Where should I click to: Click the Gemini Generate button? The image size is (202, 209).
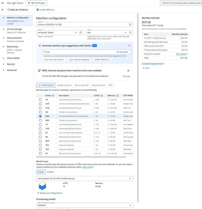(x=122, y=52)
